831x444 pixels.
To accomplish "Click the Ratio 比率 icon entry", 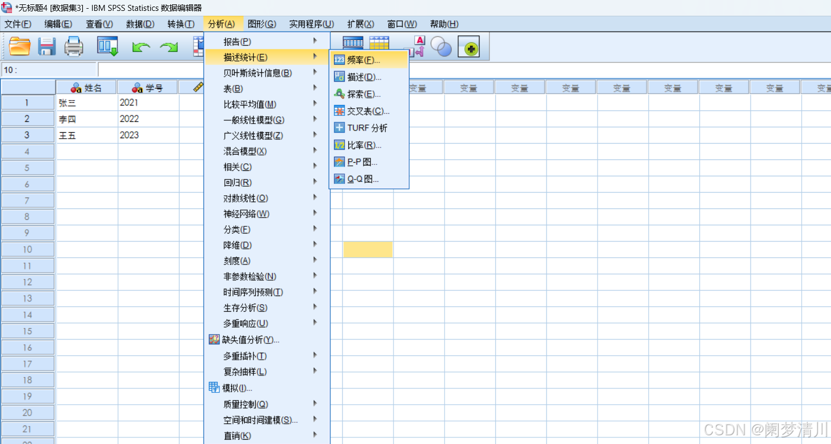I will tap(369, 145).
